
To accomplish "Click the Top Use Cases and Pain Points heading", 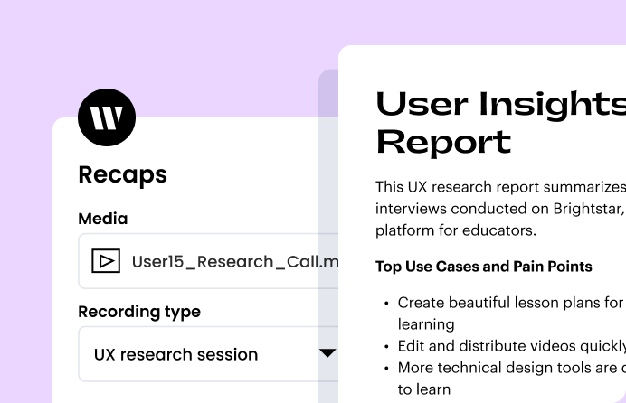I will tap(483, 267).
